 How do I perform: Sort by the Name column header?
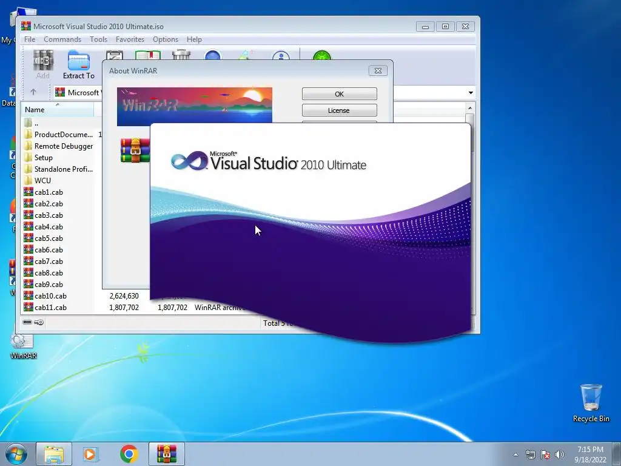[x=58, y=109]
